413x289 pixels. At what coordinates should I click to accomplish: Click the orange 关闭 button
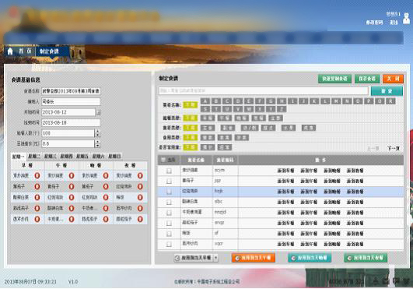click(x=393, y=79)
